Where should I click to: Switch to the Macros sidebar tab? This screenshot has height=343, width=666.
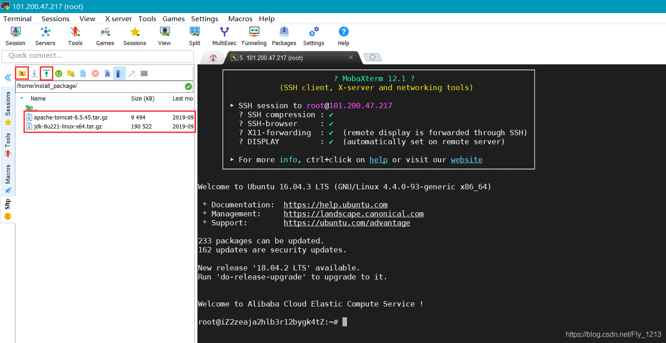[x=8, y=178]
